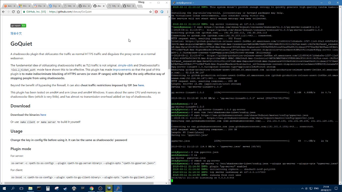This screenshot has width=342, height=192.
Task: Open Calculator from taskbar
Action: [48, 189]
